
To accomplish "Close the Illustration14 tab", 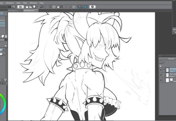I will click(x=37, y=11).
